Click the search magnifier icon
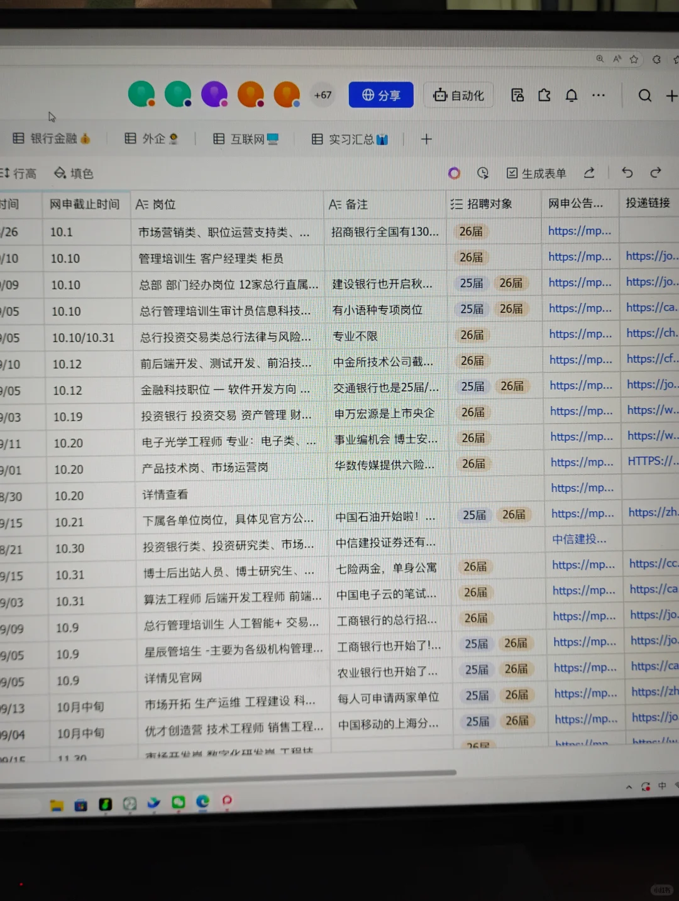The height and width of the screenshot is (901, 679). tap(644, 96)
